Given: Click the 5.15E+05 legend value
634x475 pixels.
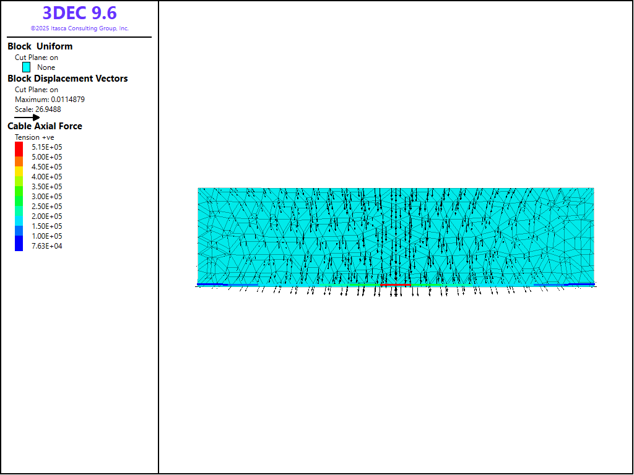Looking at the screenshot, I should [47, 147].
